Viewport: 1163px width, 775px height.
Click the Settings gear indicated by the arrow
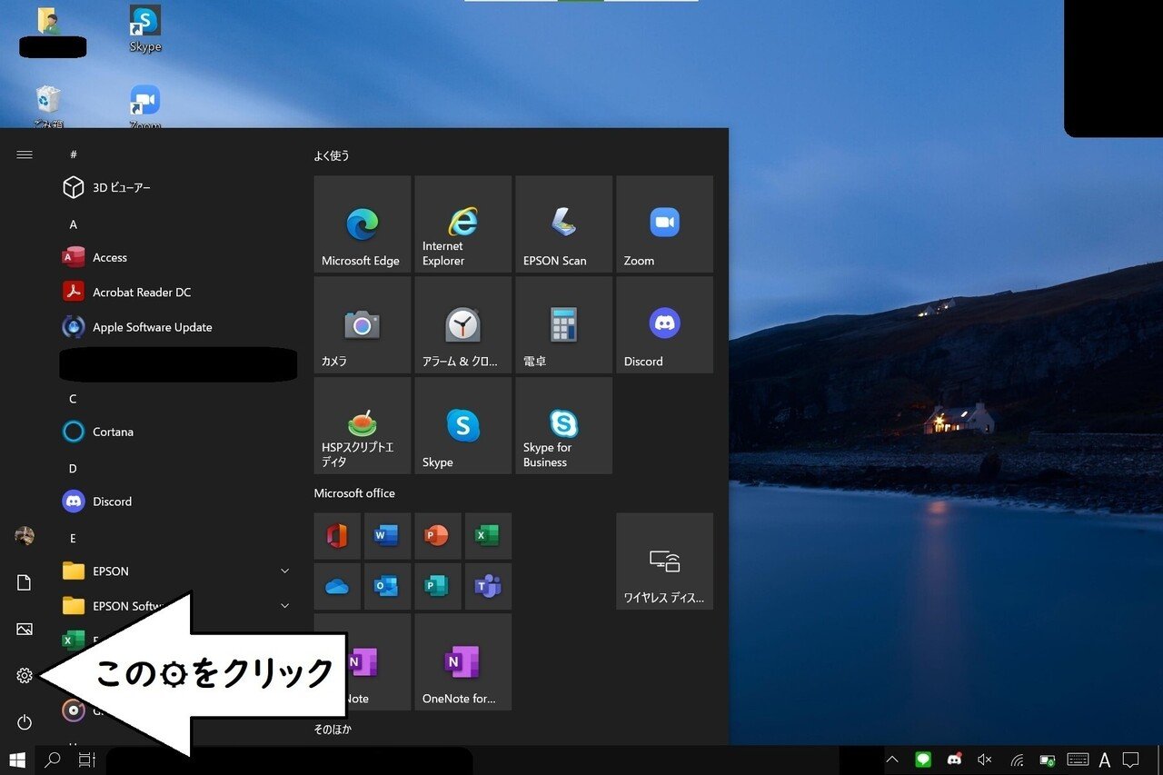24,676
